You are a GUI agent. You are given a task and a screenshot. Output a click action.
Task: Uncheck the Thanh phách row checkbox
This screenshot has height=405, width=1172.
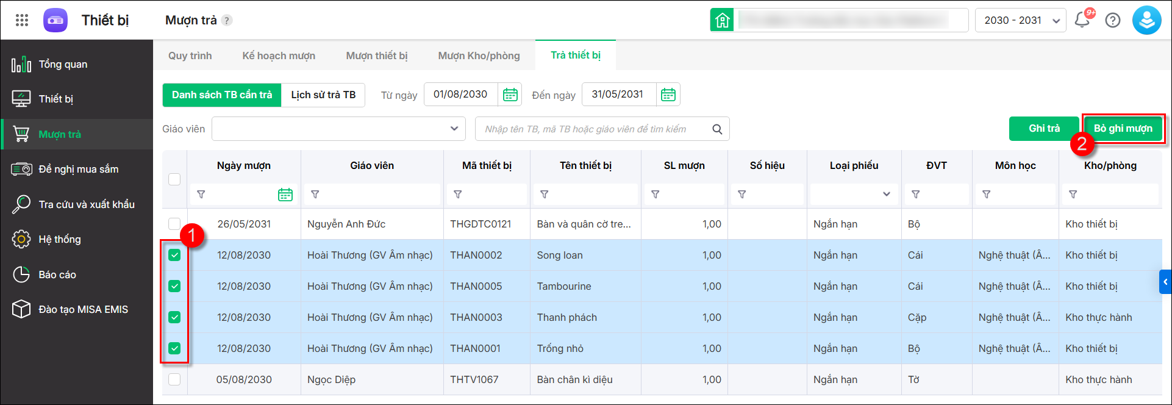click(174, 317)
